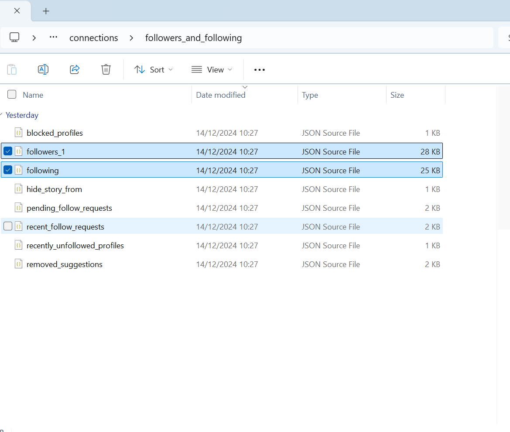Click the removed_suggestions JSON file icon

point(18,264)
